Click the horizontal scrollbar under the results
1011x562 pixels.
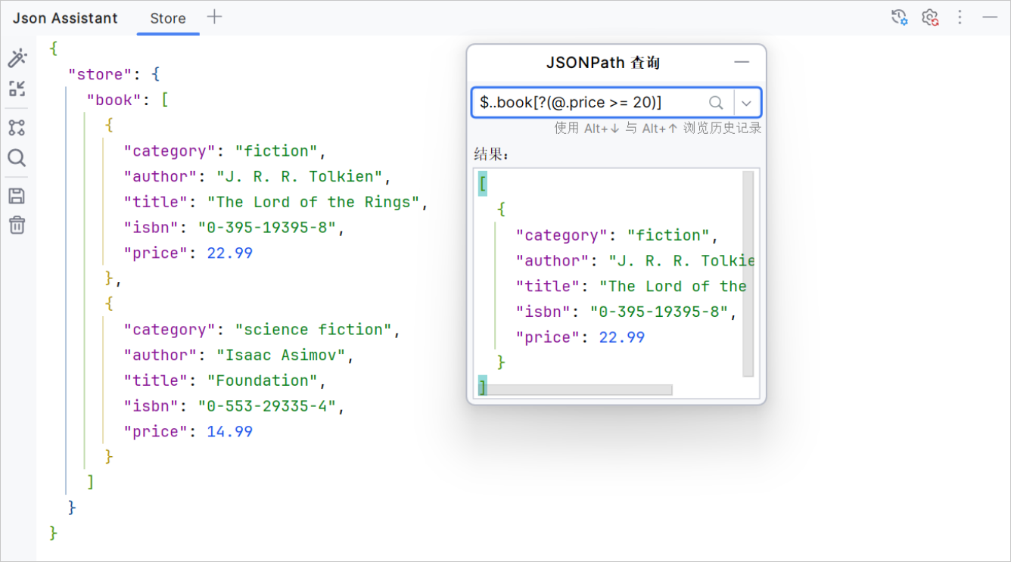click(579, 389)
